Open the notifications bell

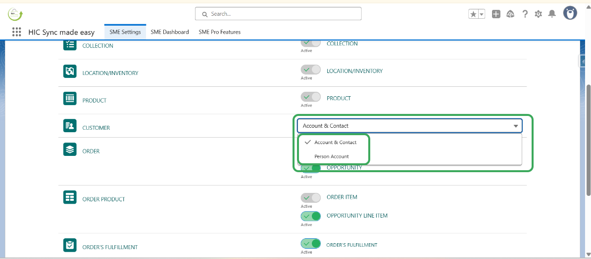pyautogui.click(x=552, y=14)
